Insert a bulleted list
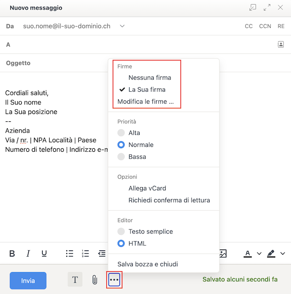291x294 pixels. point(70,254)
